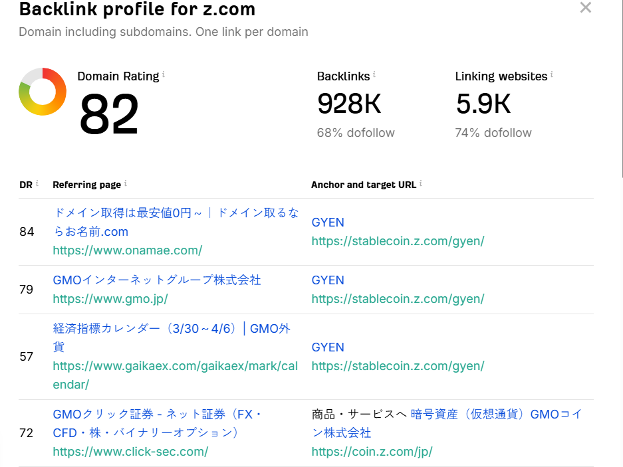Viewport: 623px width, 467px height.
Task: Click the info icon beside Domain Rating
Action: click(164, 74)
